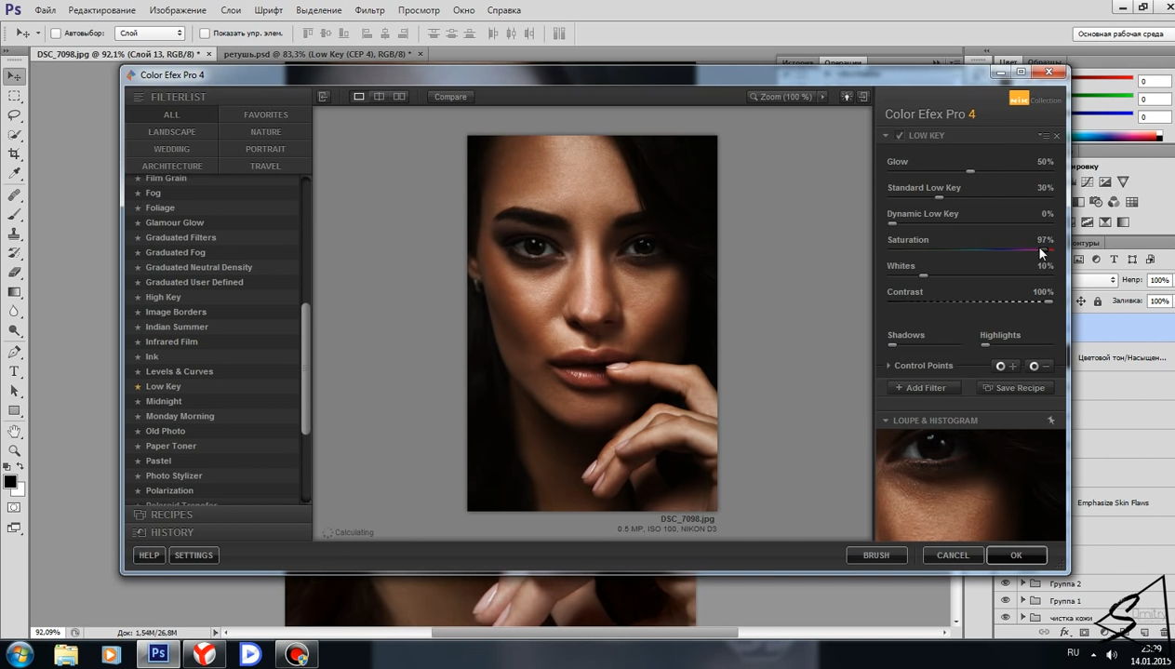Open Photoshop from the Windows taskbar

158,654
